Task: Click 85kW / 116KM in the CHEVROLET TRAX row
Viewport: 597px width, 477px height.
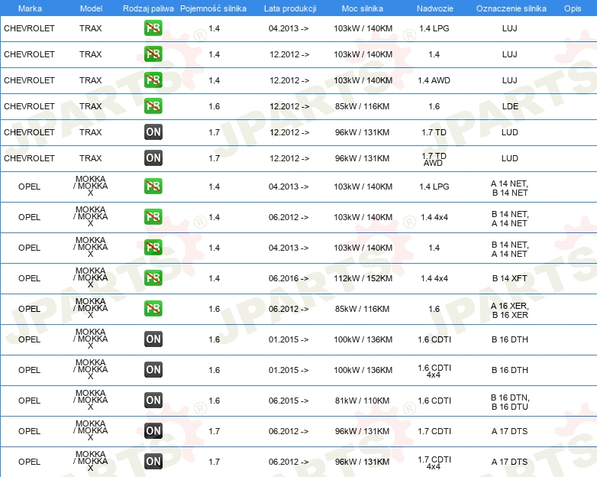Action: click(x=362, y=106)
